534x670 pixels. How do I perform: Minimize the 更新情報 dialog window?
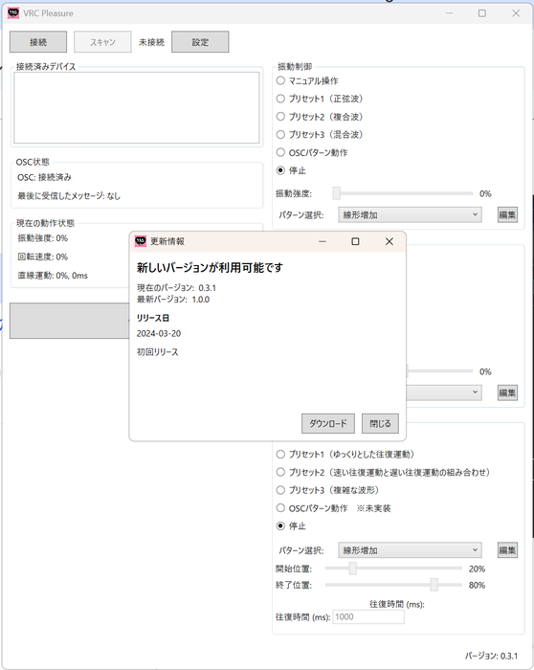tap(323, 241)
